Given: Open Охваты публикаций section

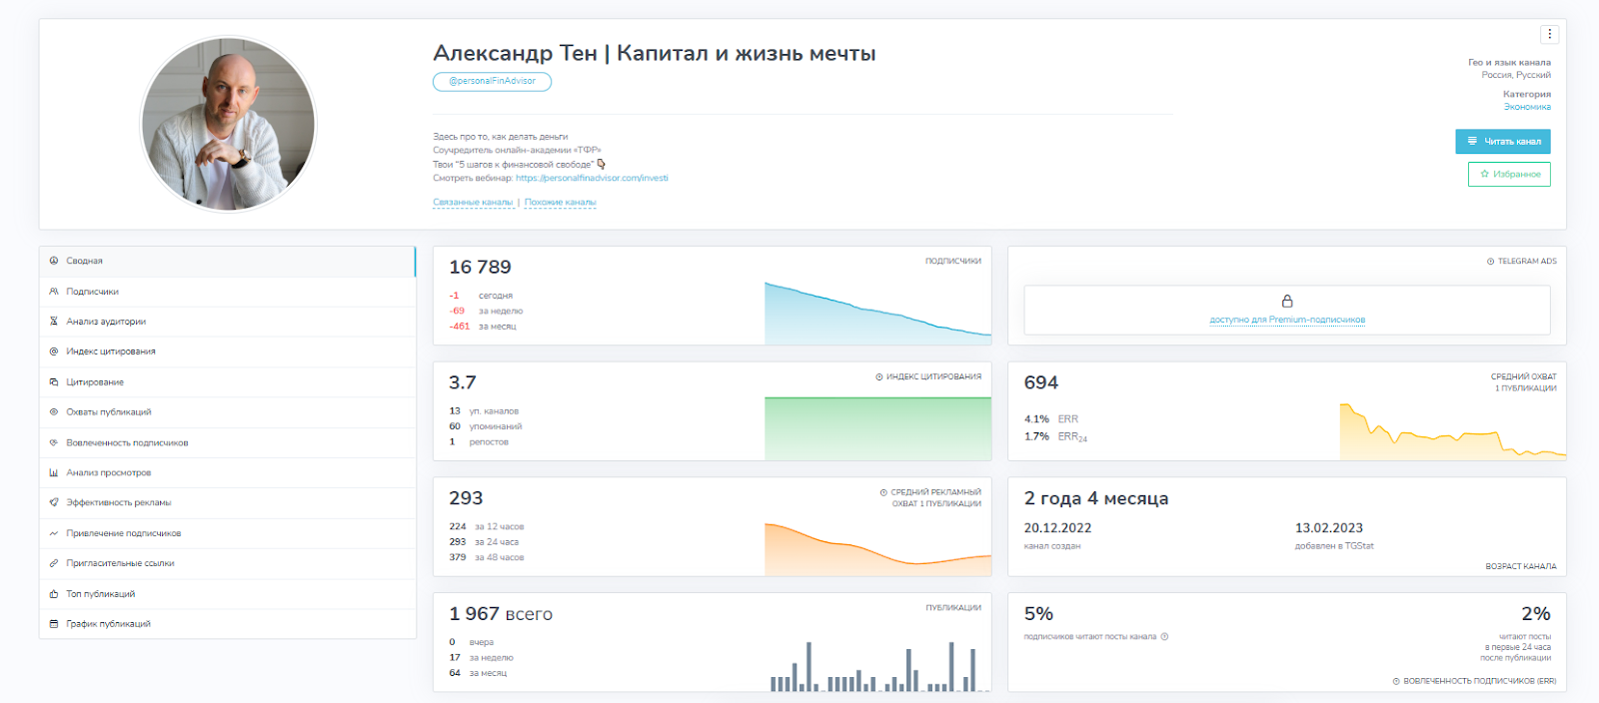Looking at the screenshot, I should tap(227, 412).
